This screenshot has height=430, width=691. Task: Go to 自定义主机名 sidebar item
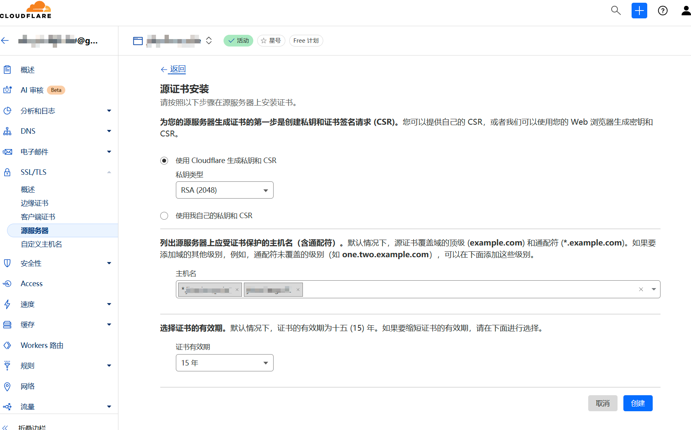click(x=41, y=244)
